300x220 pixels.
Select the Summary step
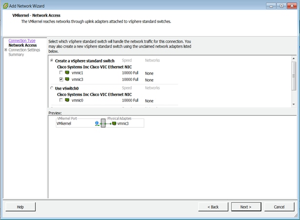pos(16,55)
